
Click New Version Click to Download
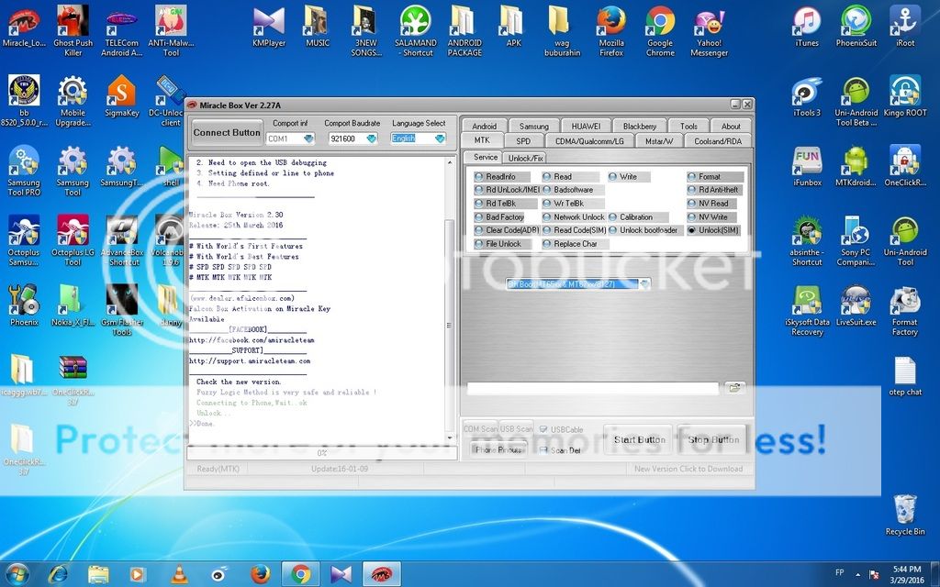688,469
